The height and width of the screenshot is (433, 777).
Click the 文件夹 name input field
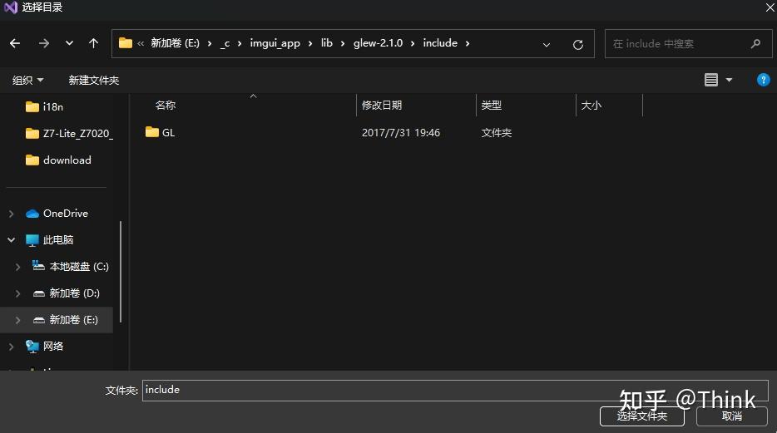[x=455, y=391]
